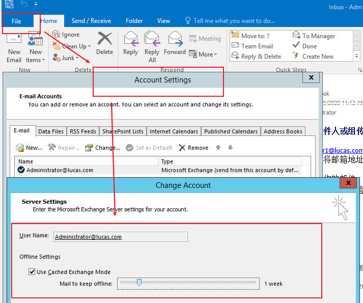Switch to the Internet Calendars tab
This screenshot has height=303, width=363.
(174, 131)
